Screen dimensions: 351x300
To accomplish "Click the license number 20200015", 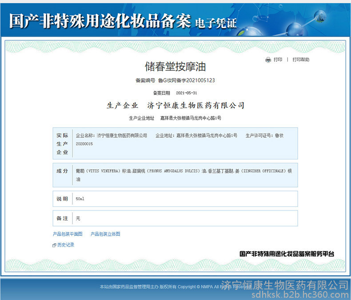I will pyautogui.click(x=84, y=144).
